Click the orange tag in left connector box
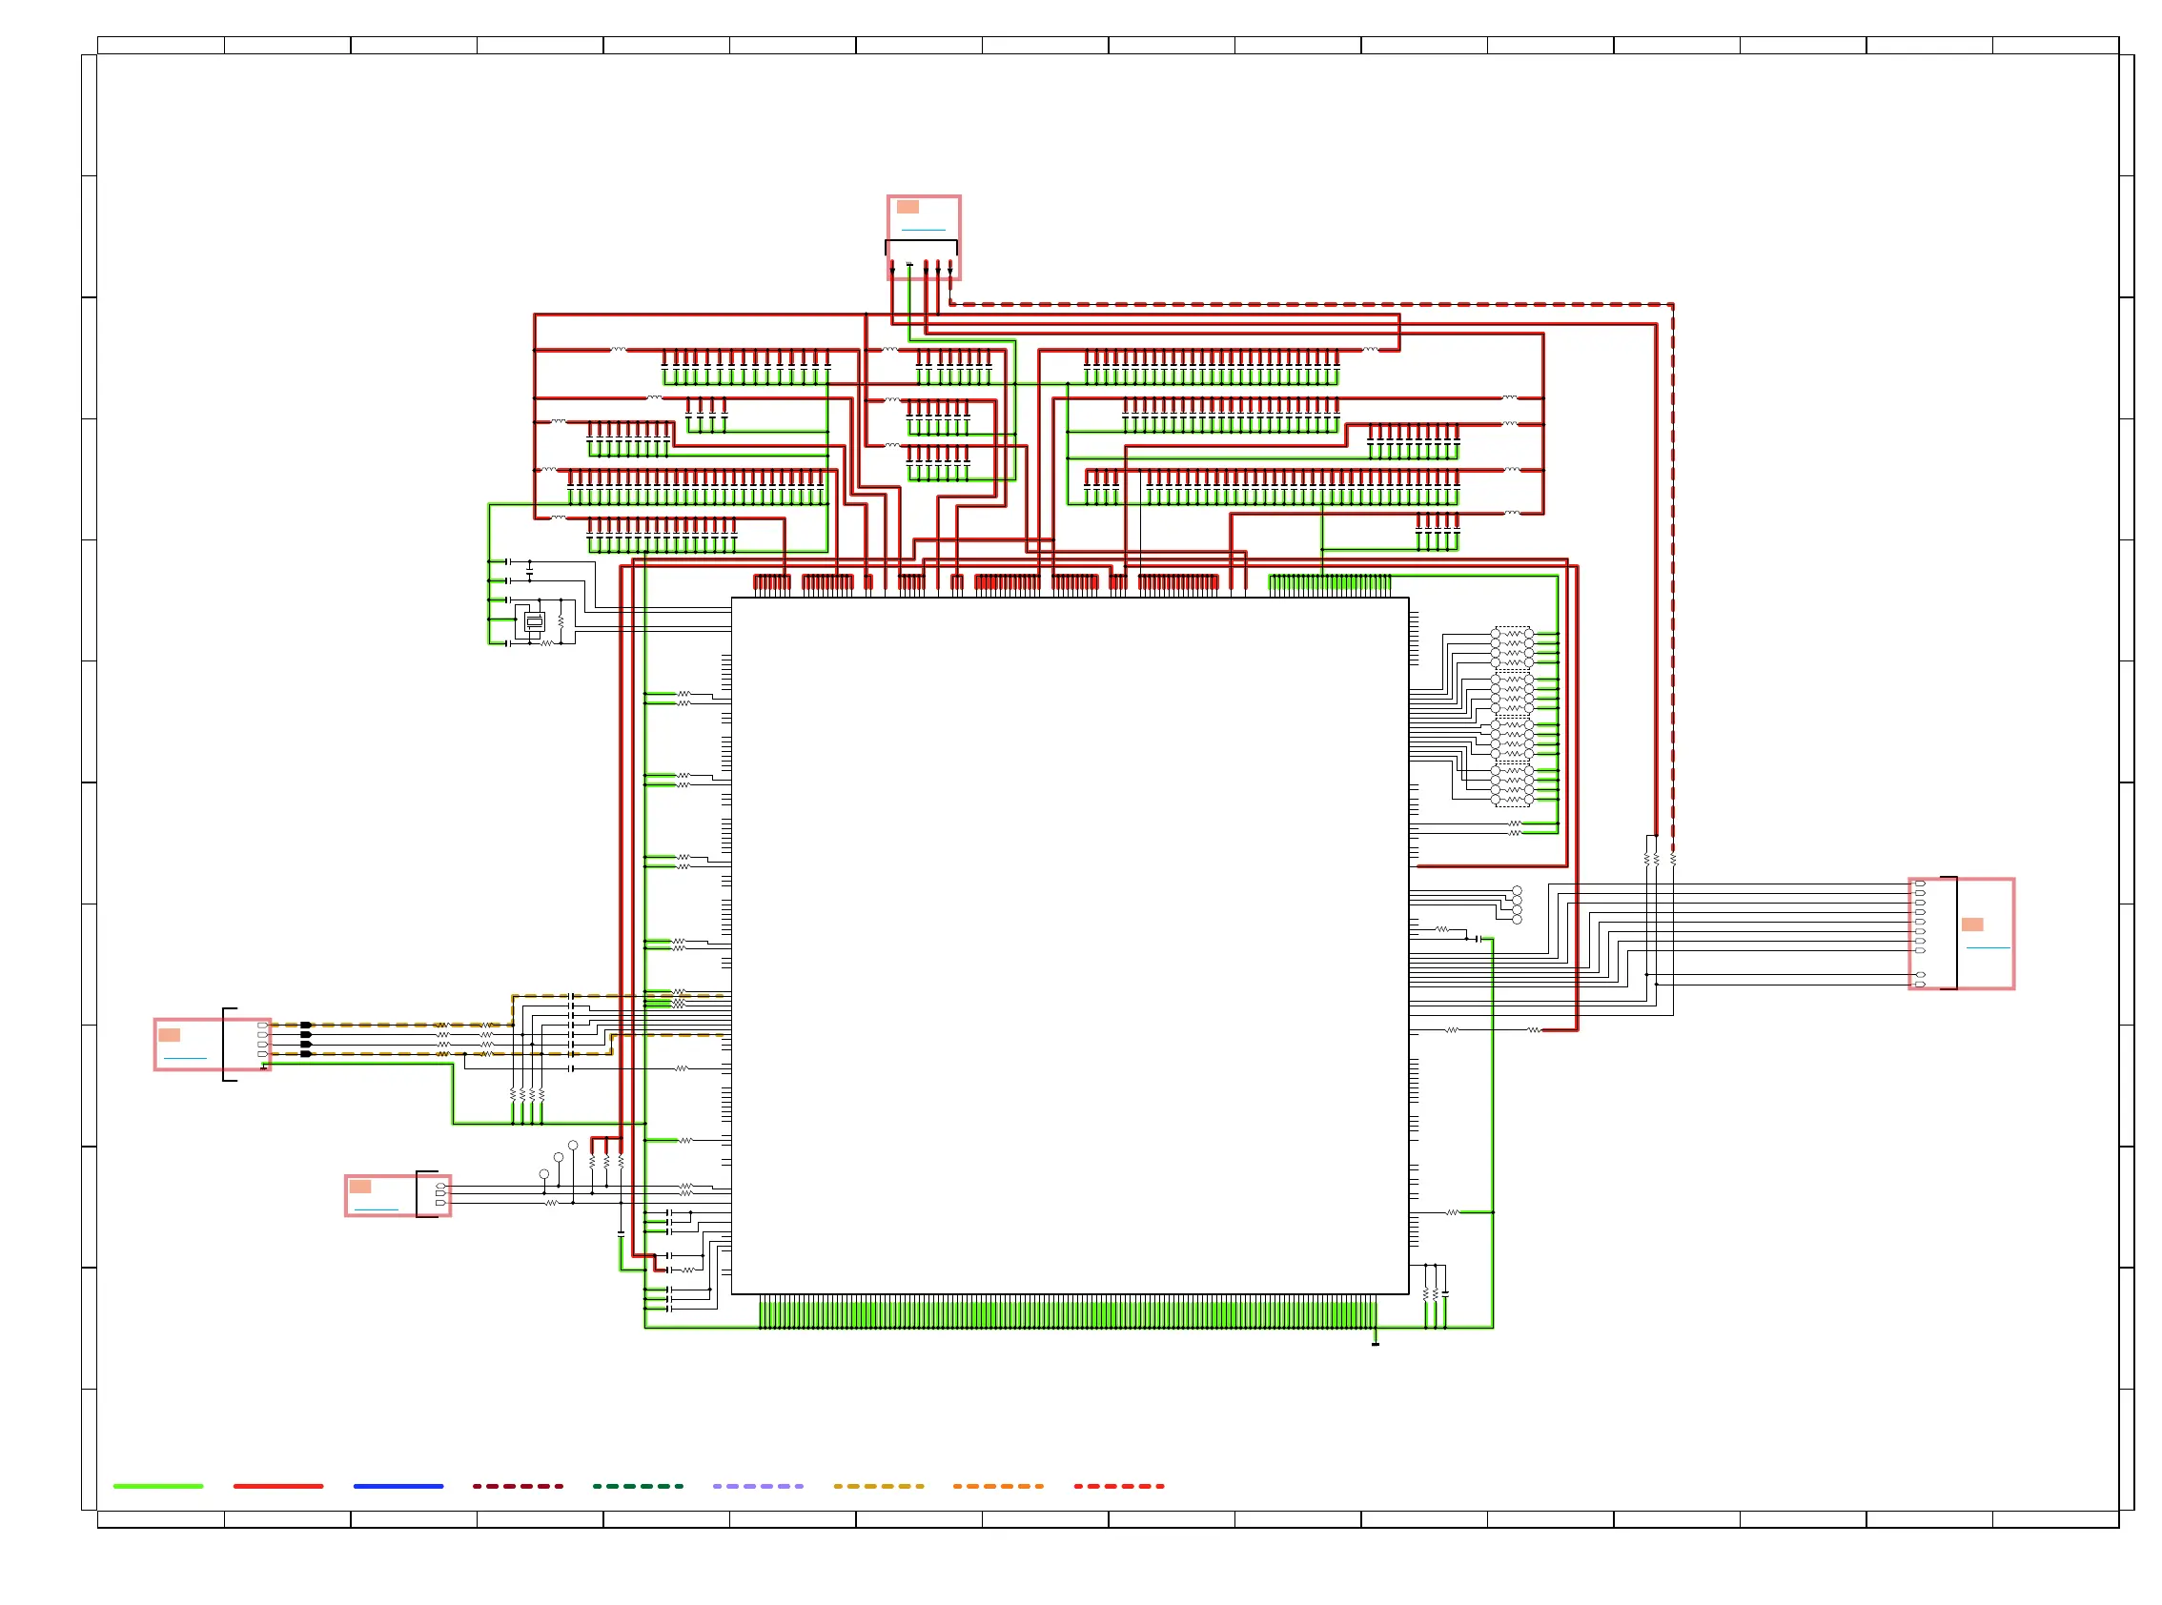The width and height of the screenshot is (2162, 1605). pyautogui.click(x=169, y=1036)
